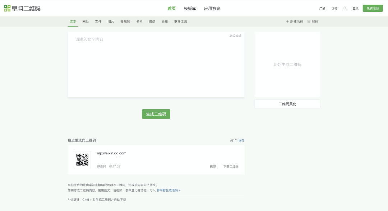Switch to the 音视频 tab
The height and width of the screenshot is (211, 388).
125,21
